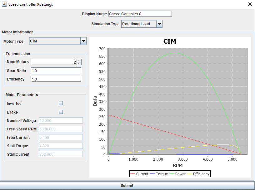The height and width of the screenshot is (190, 255).
Task: Click the Data axis label
Action: (95, 101)
